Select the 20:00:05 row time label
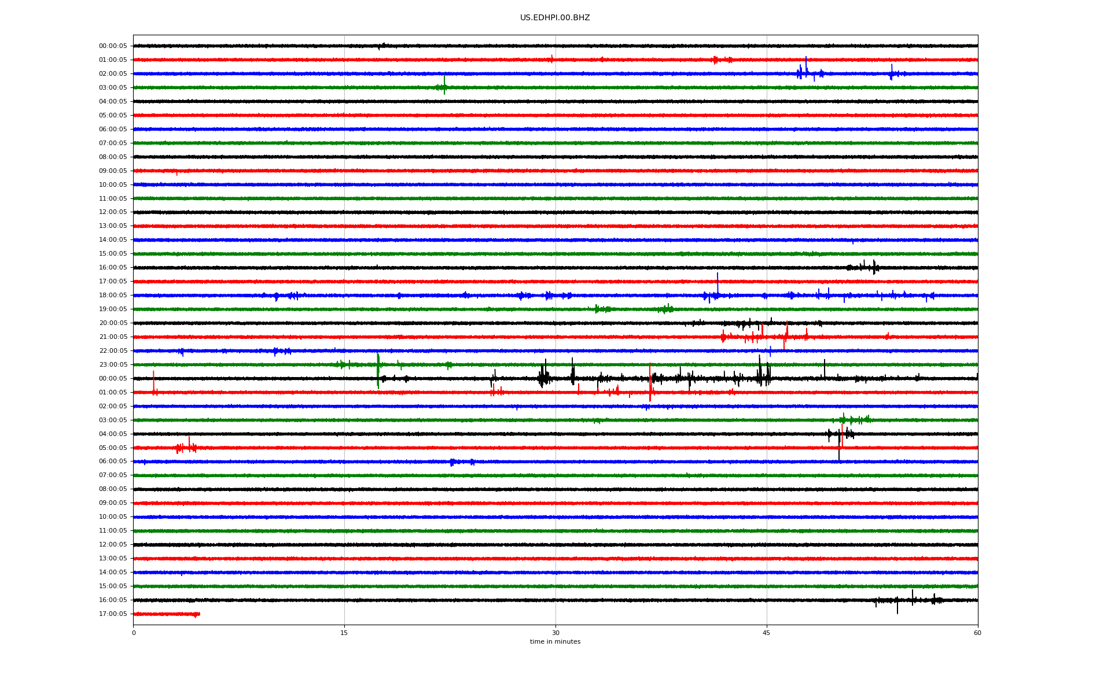This screenshot has width=1111, height=694. tap(113, 323)
